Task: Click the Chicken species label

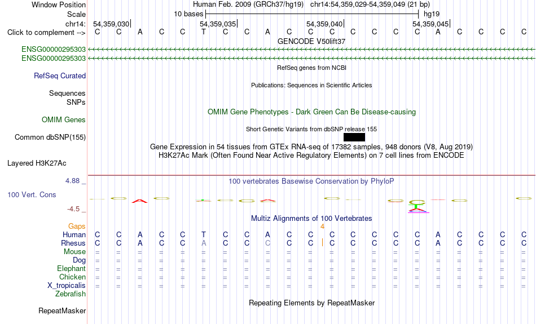Action: (x=72, y=277)
